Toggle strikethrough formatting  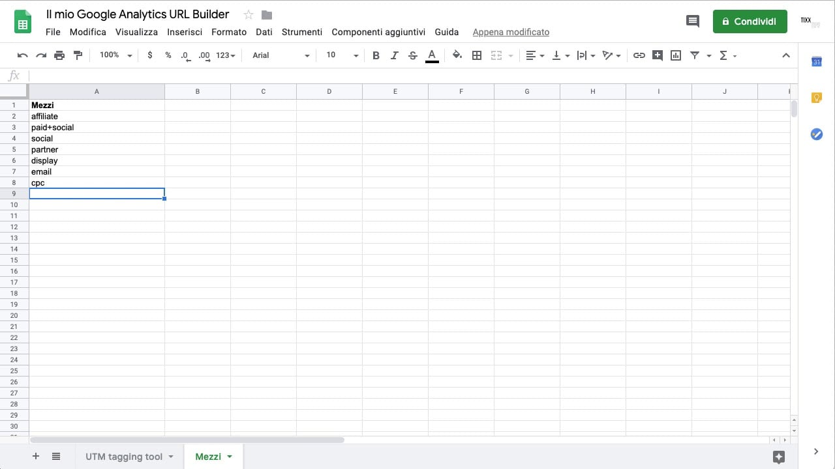[412, 55]
